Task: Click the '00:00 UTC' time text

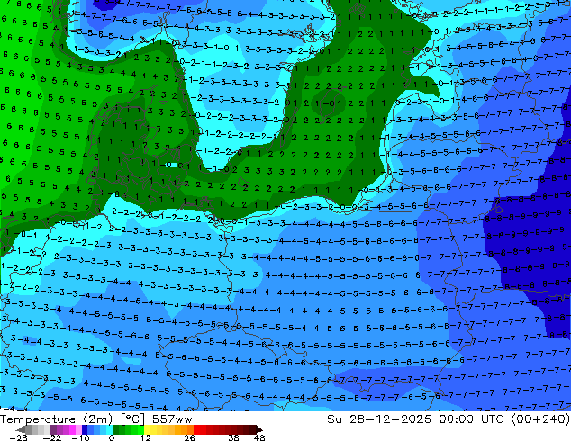Action: click(471, 419)
